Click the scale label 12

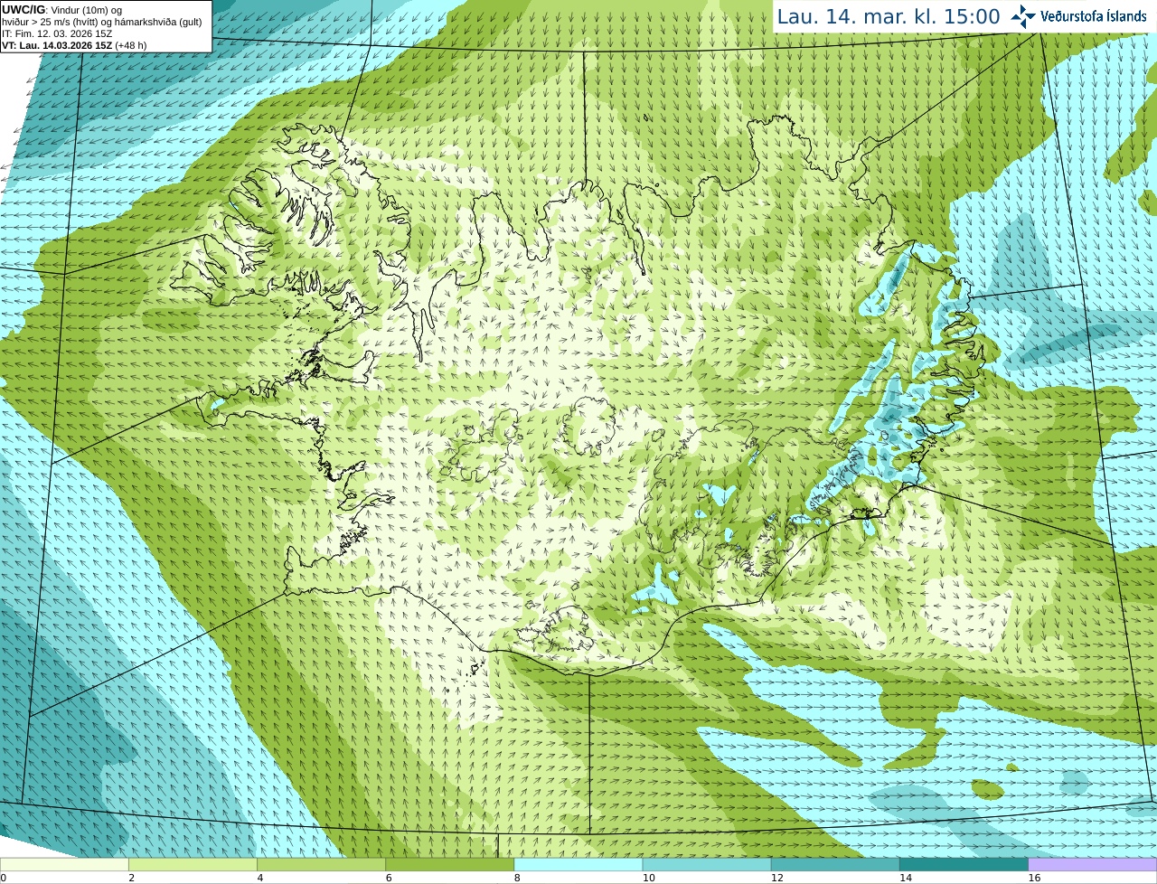click(x=777, y=878)
